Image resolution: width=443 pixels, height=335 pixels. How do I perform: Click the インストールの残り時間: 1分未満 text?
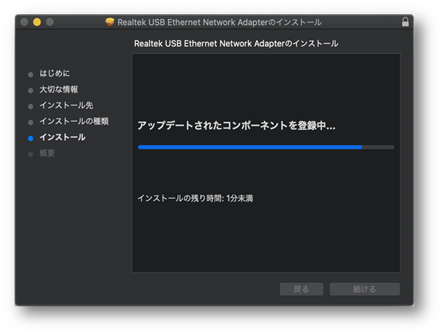[x=195, y=198]
